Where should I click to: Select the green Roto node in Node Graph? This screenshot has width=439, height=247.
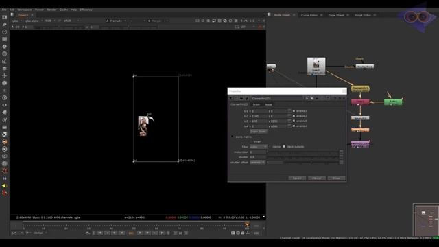pyautogui.click(x=393, y=102)
